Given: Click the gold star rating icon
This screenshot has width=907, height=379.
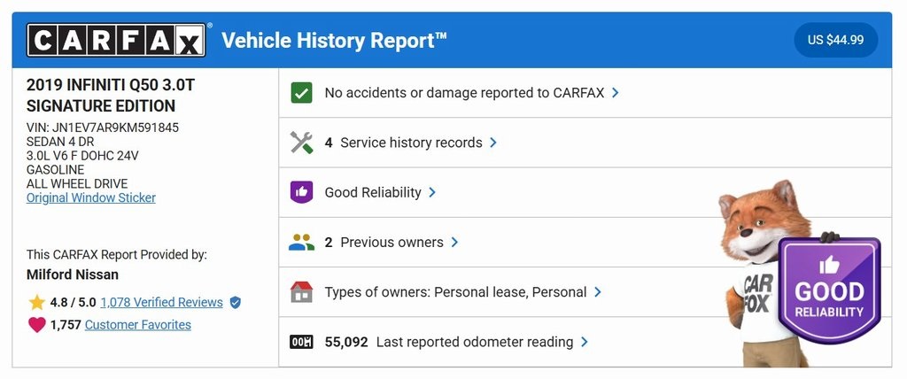Looking at the screenshot, I should tap(36, 303).
